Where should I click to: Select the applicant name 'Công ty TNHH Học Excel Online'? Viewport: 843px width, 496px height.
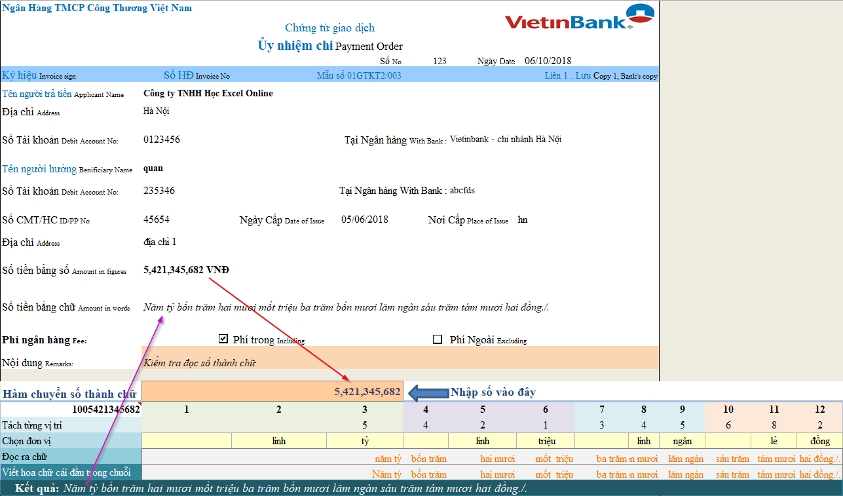[208, 94]
